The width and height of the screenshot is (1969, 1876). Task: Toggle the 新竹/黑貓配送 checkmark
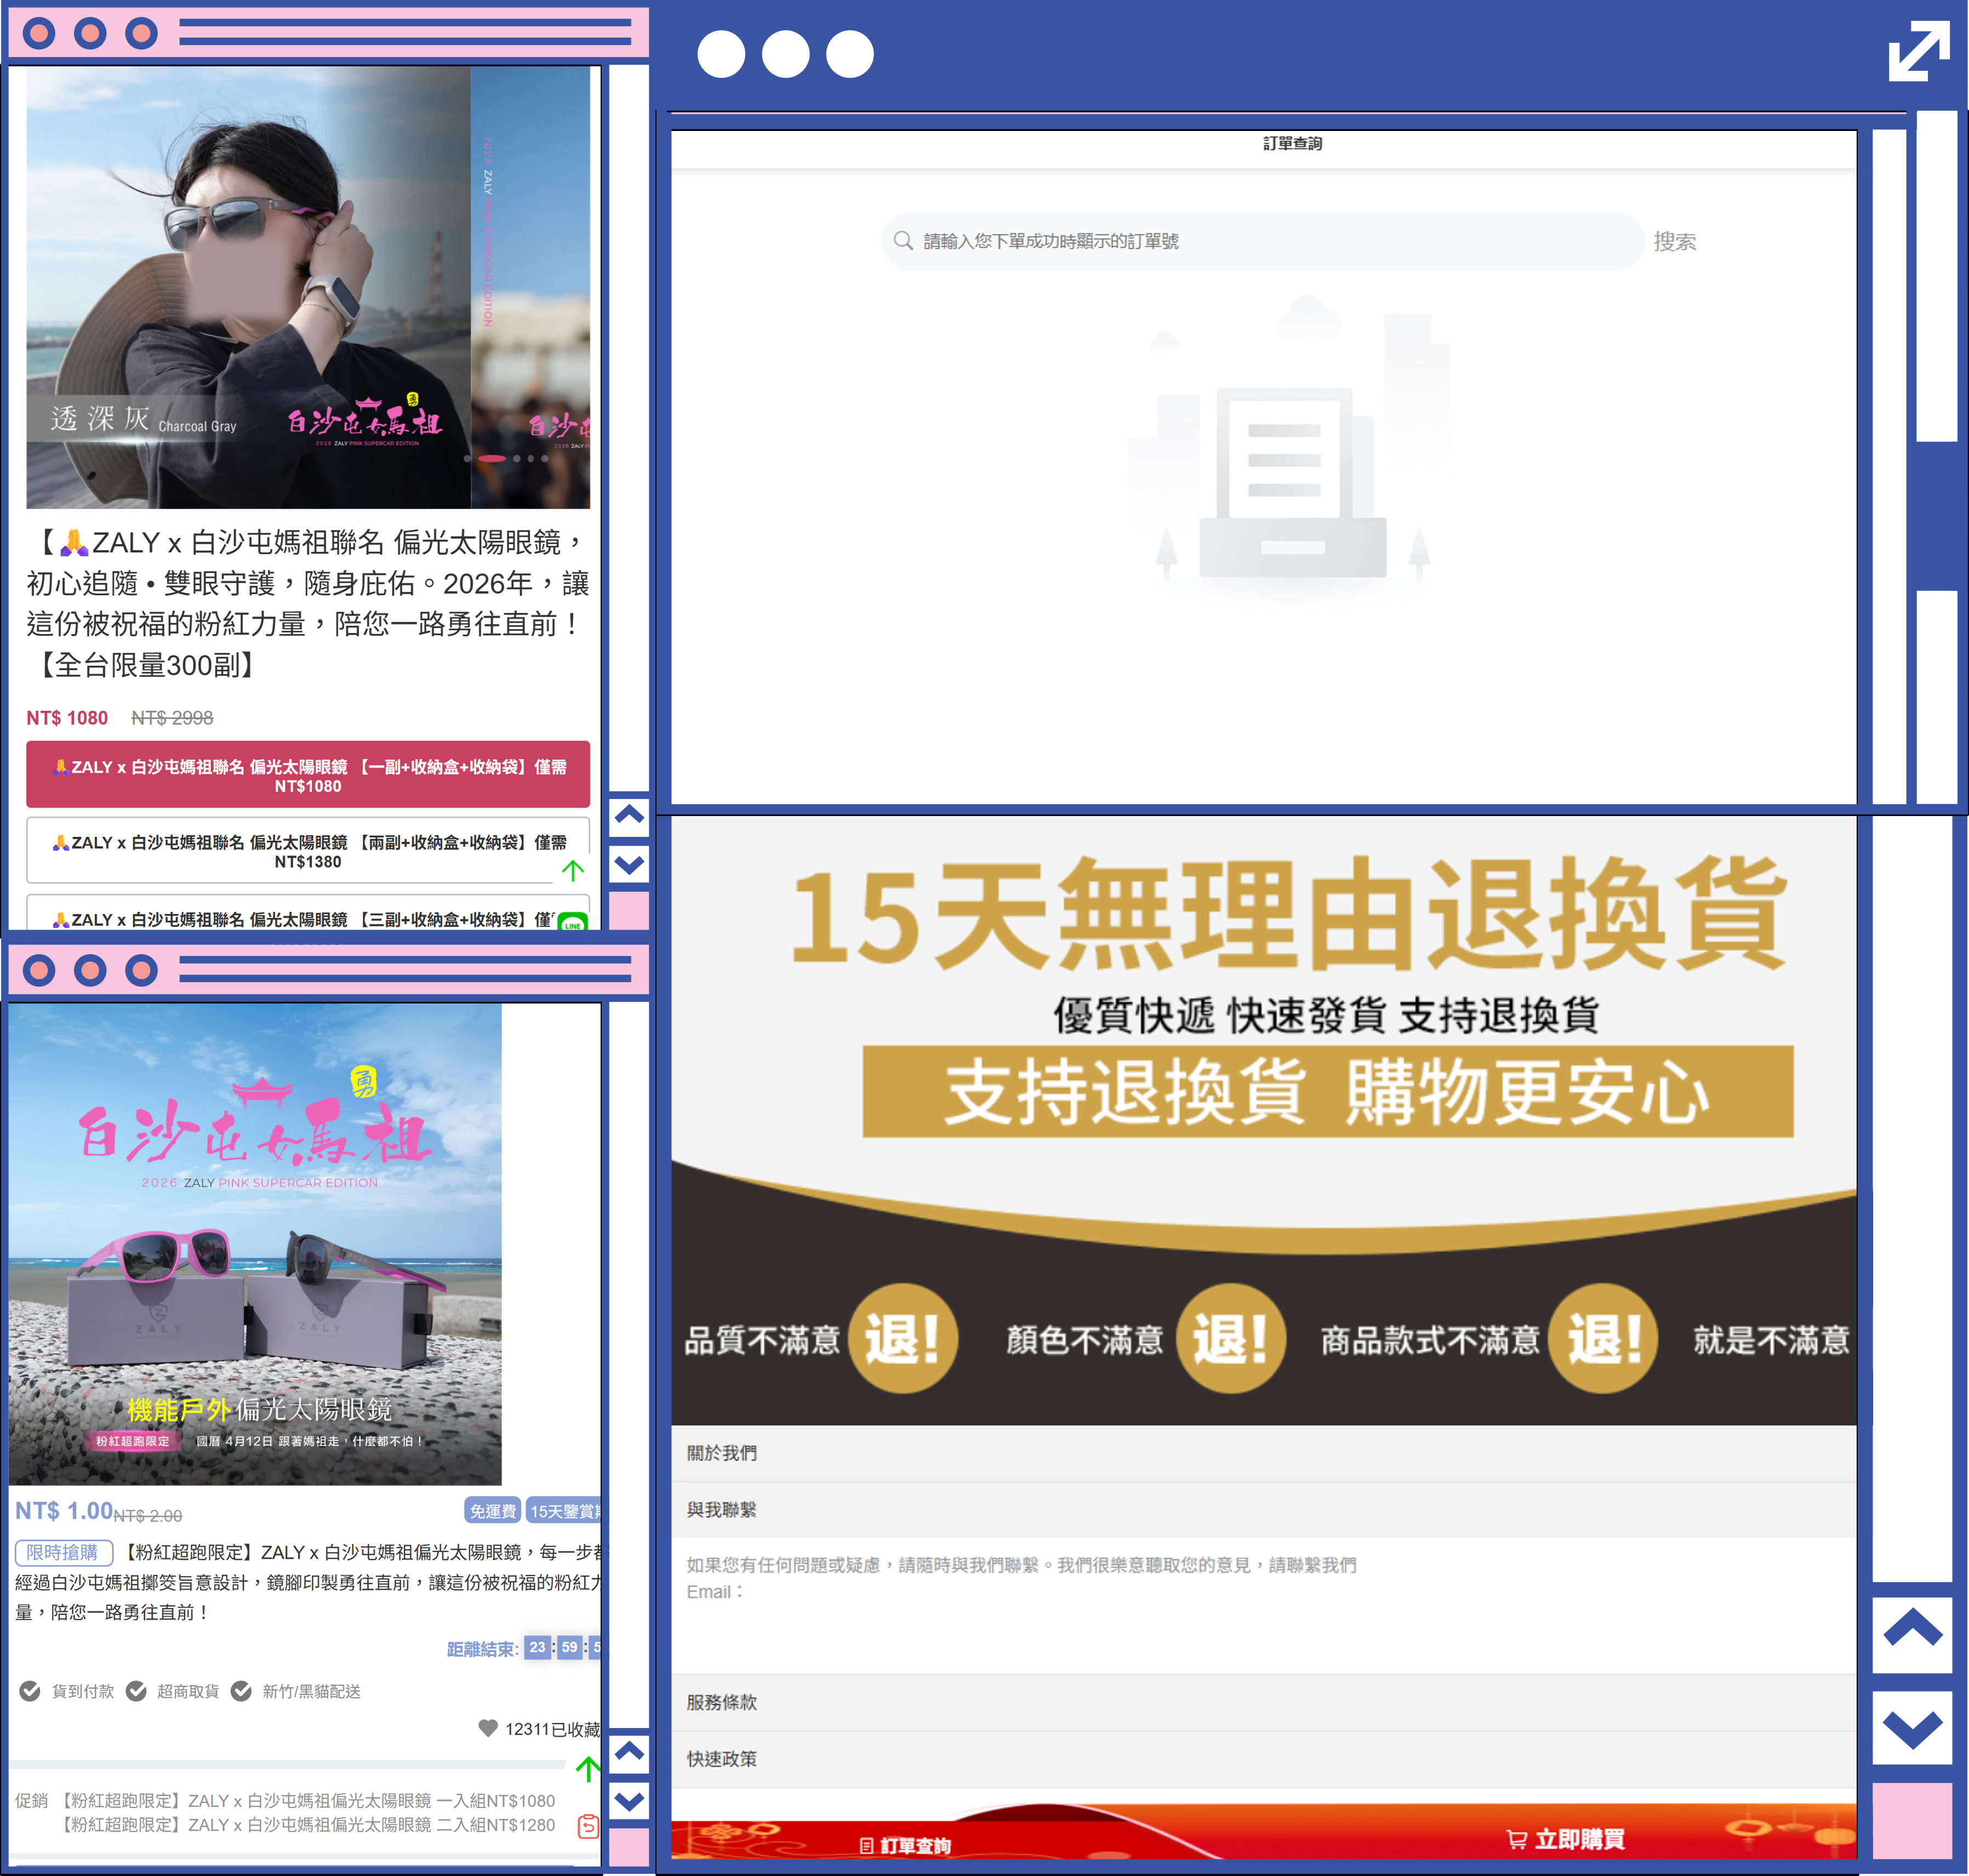click(241, 1691)
